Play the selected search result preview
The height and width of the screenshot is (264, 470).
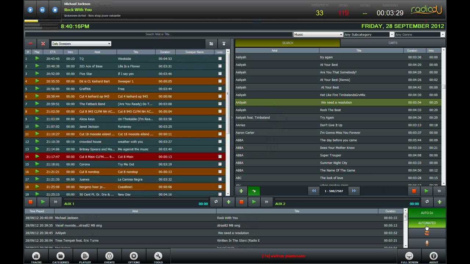point(426,191)
